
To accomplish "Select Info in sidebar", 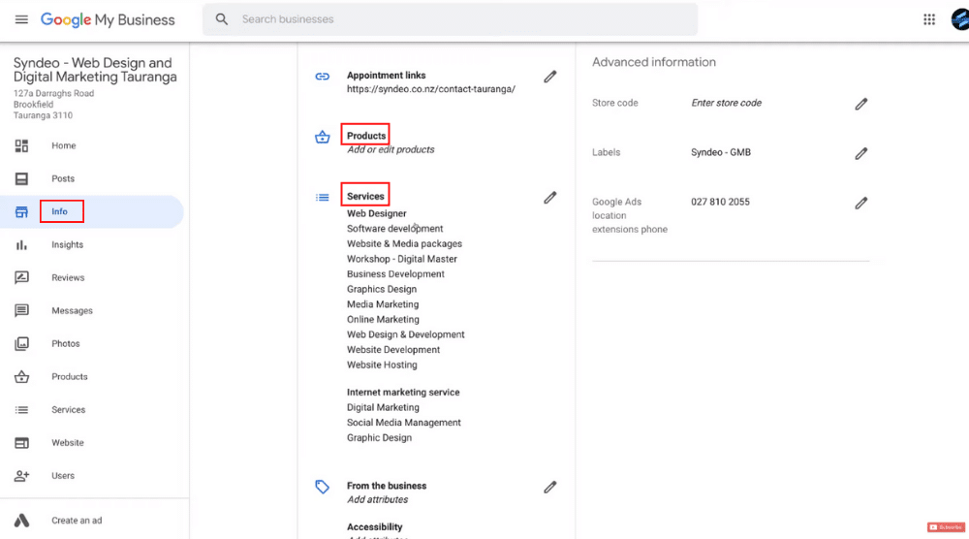I will tap(59, 211).
